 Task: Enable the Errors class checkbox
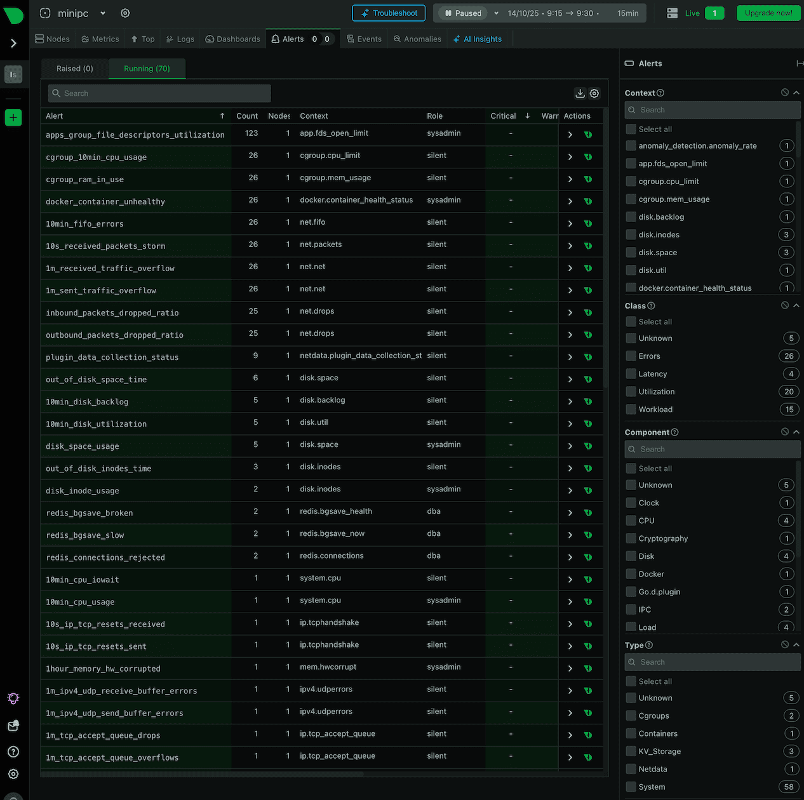631,356
